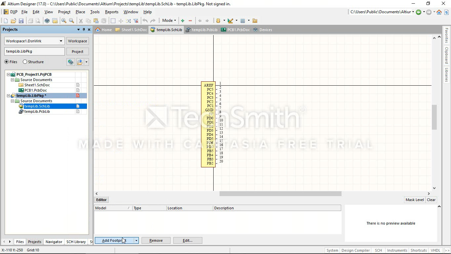Switch to the tempLib.PcbLib document tab
The width and height of the screenshot is (451, 254).
tap(201, 30)
